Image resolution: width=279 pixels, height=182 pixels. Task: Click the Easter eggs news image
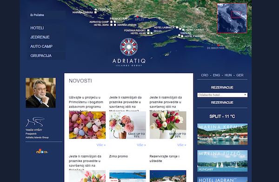pos(87,125)
